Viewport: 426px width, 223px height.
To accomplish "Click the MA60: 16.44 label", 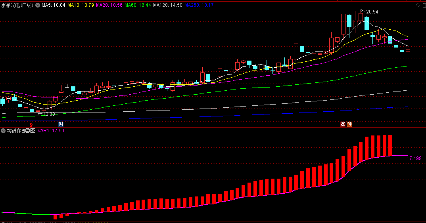I will 138,5.
